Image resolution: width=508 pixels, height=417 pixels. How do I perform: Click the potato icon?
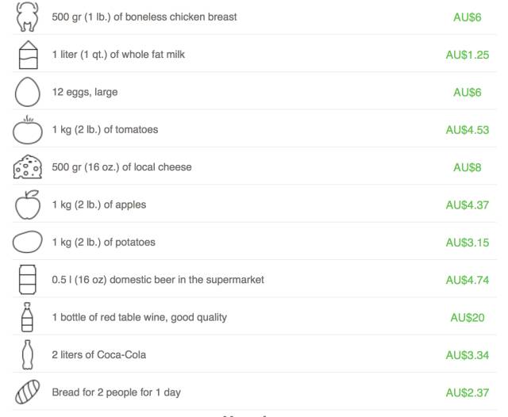click(x=28, y=242)
